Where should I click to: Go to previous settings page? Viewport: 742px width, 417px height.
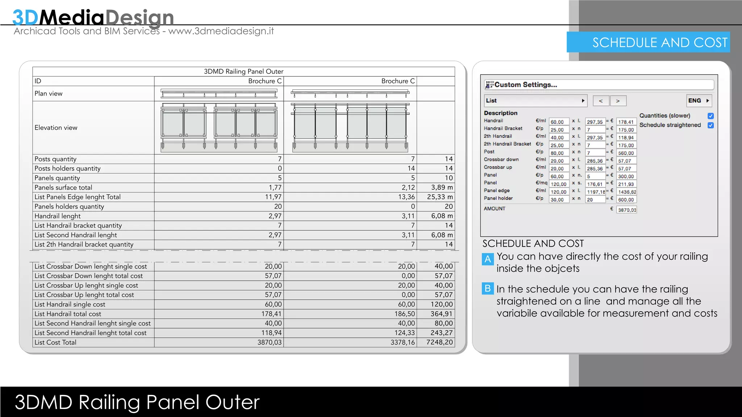(601, 101)
